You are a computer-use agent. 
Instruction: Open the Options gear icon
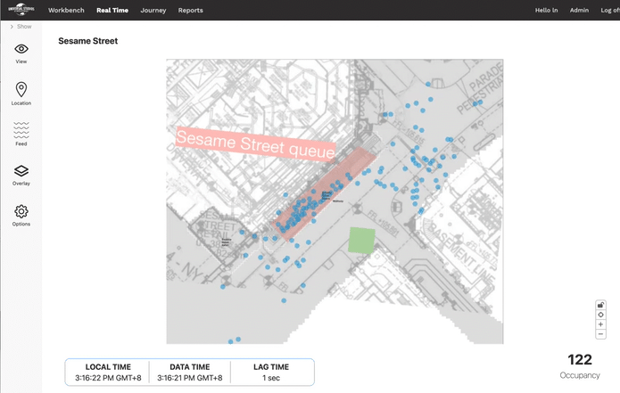coord(21,211)
